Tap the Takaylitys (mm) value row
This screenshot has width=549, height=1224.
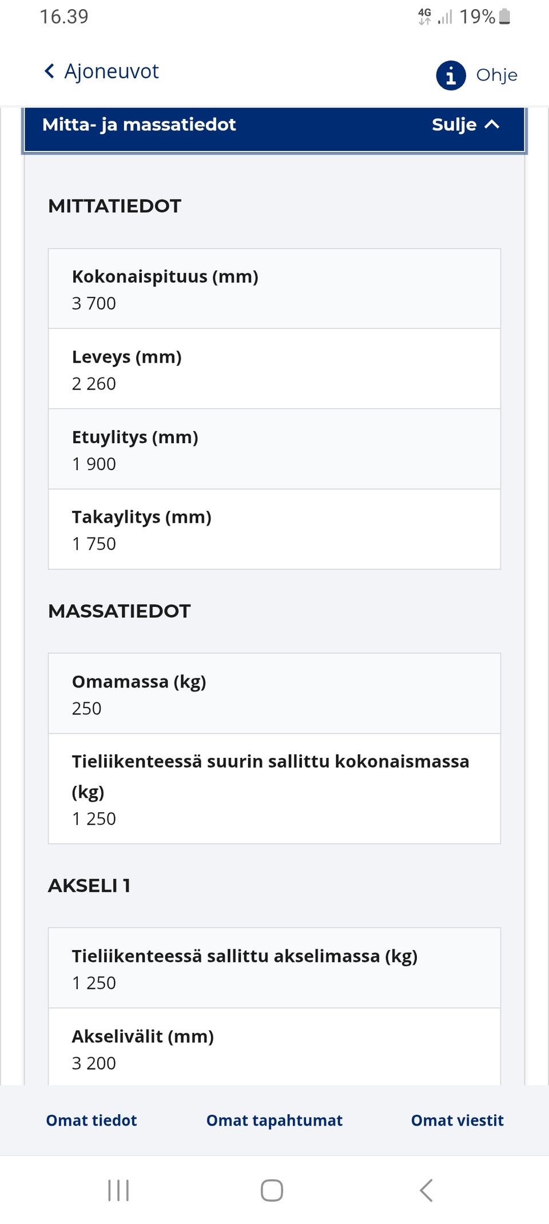[x=274, y=529]
